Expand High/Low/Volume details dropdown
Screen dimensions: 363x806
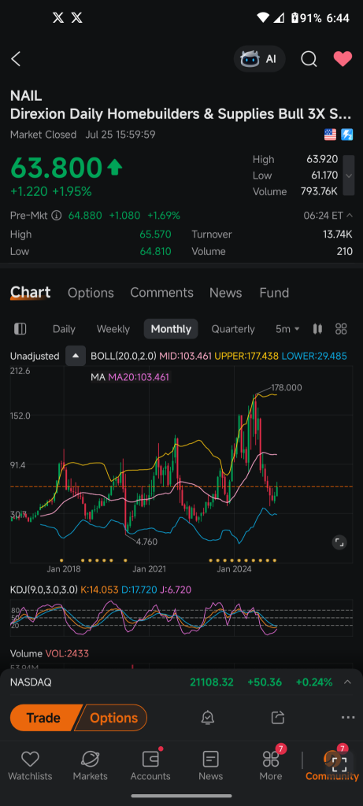coord(349,176)
